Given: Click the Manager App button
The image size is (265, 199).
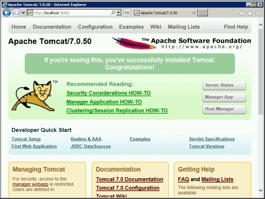Looking at the screenshot, I should [x=224, y=97].
